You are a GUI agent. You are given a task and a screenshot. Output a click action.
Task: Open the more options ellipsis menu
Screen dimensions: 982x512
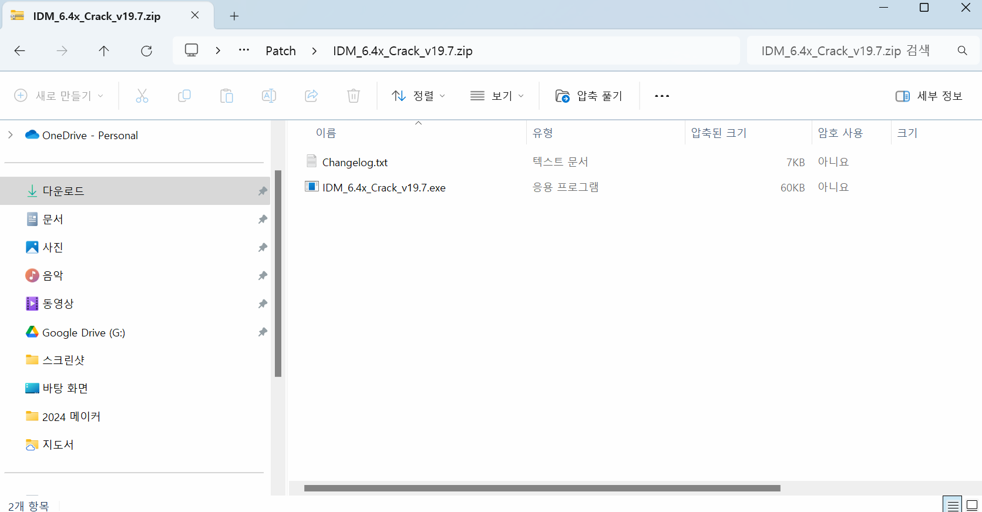662,96
